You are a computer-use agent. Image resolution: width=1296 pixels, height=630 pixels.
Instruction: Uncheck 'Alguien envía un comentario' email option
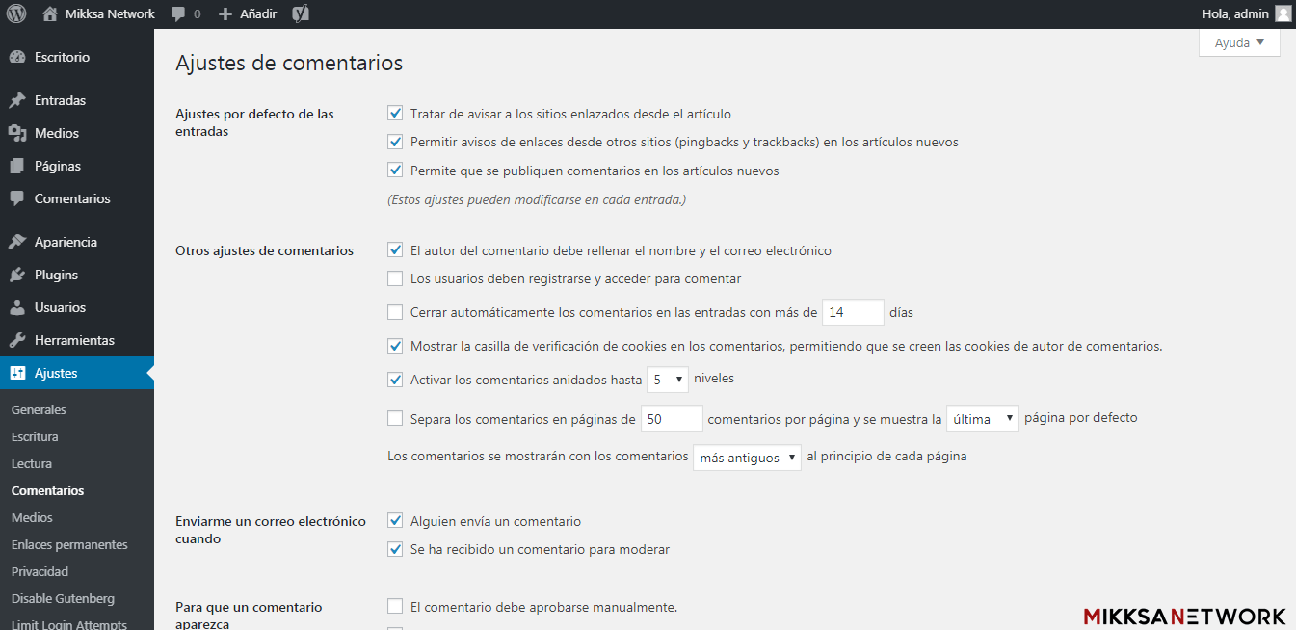pyautogui.click(x=395, y=521)
